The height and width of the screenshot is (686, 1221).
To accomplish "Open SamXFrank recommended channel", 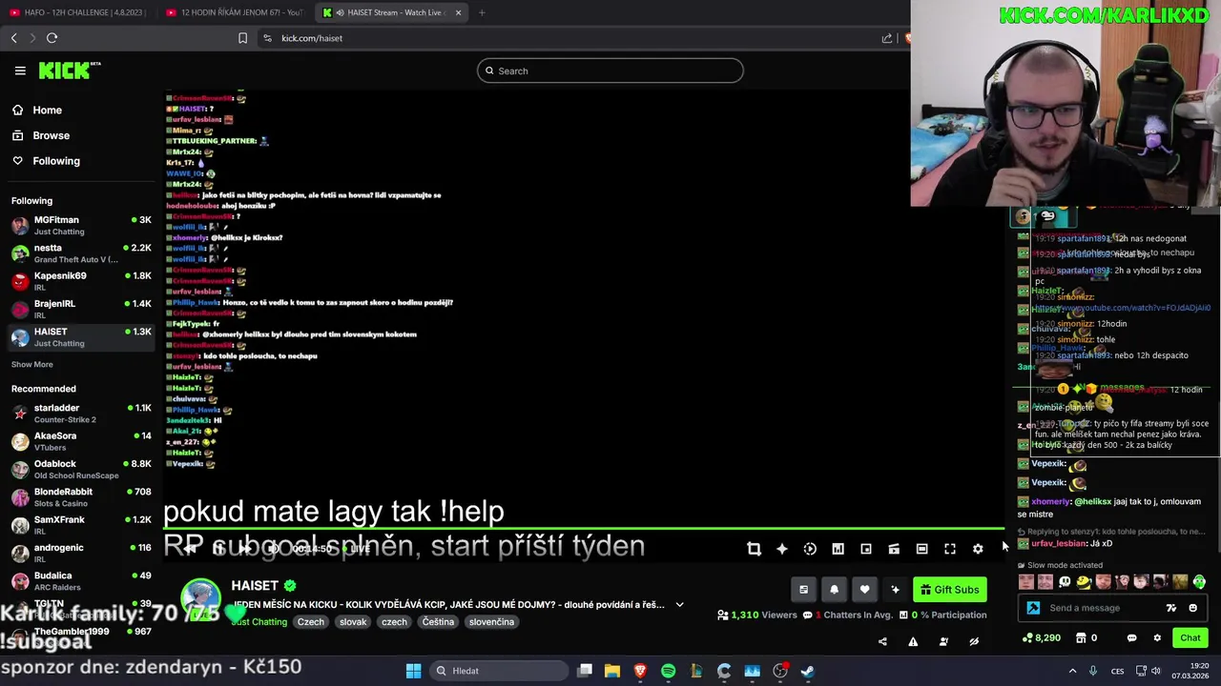I will point(81,525).
